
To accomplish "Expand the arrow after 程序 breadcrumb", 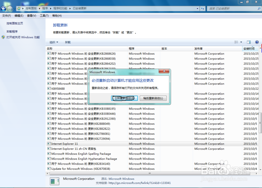I will [x=51, y=8].
